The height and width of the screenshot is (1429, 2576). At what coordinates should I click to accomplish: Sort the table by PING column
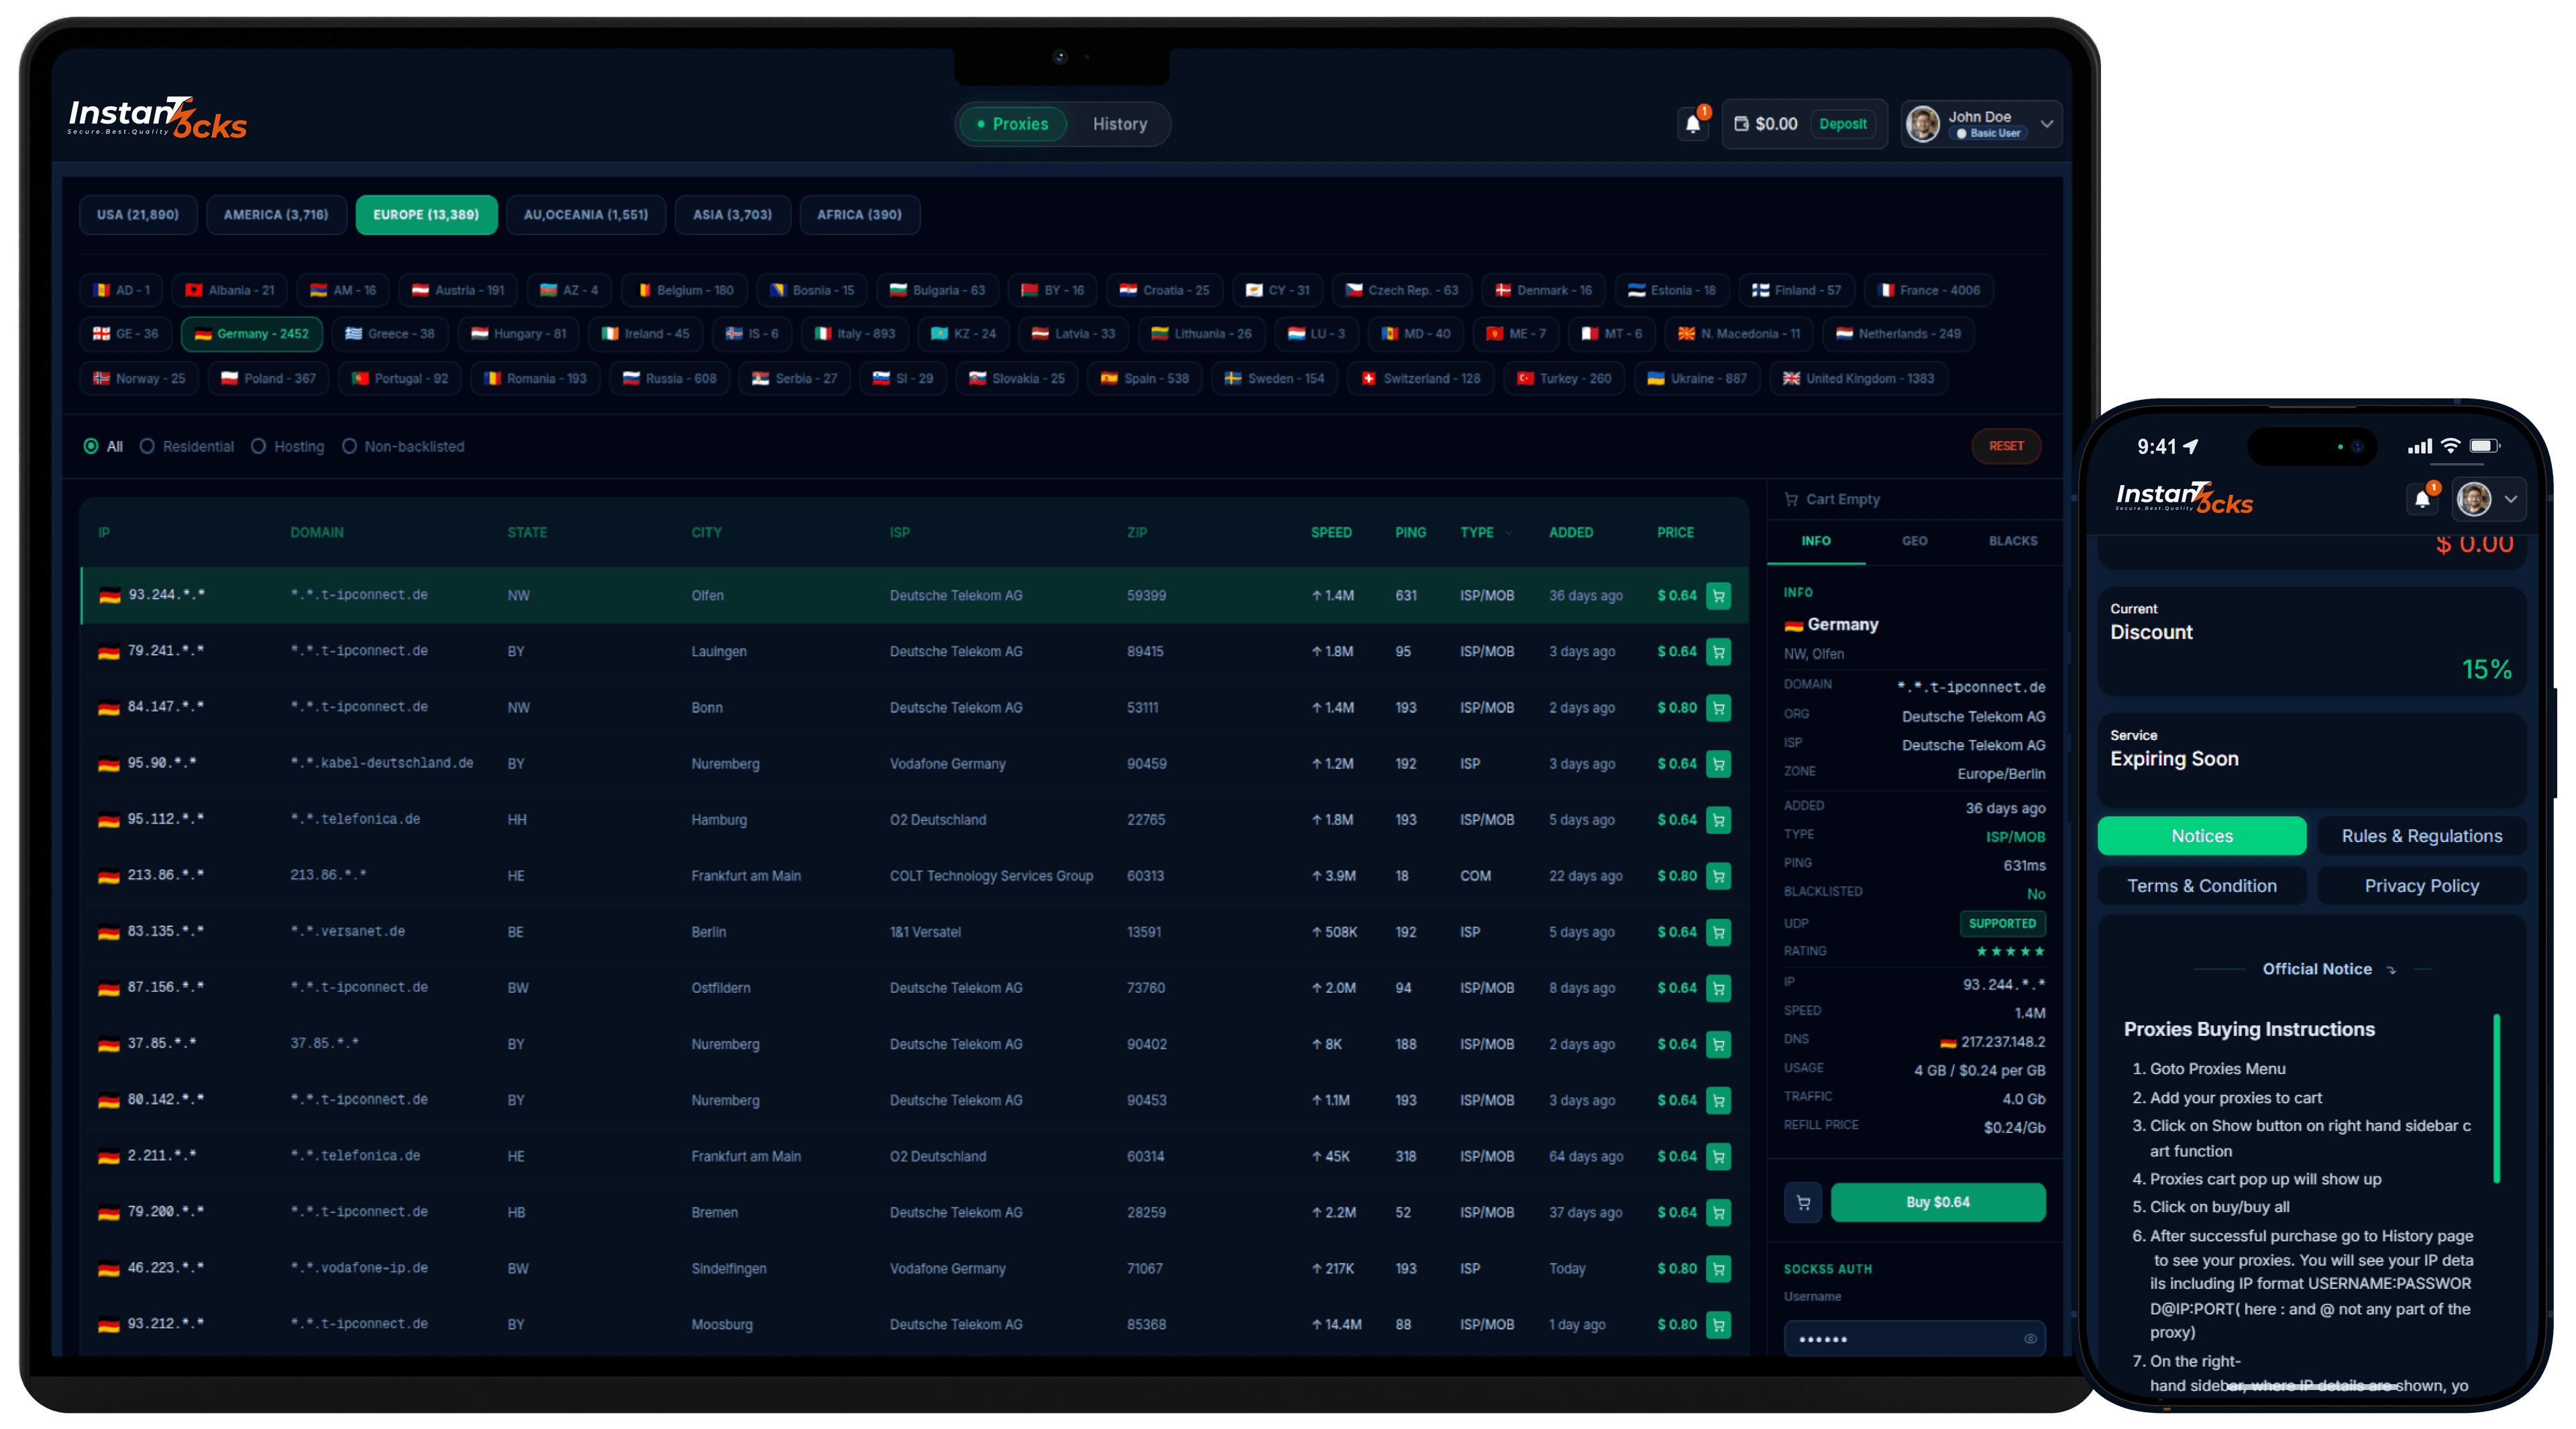pos(1410,533)
